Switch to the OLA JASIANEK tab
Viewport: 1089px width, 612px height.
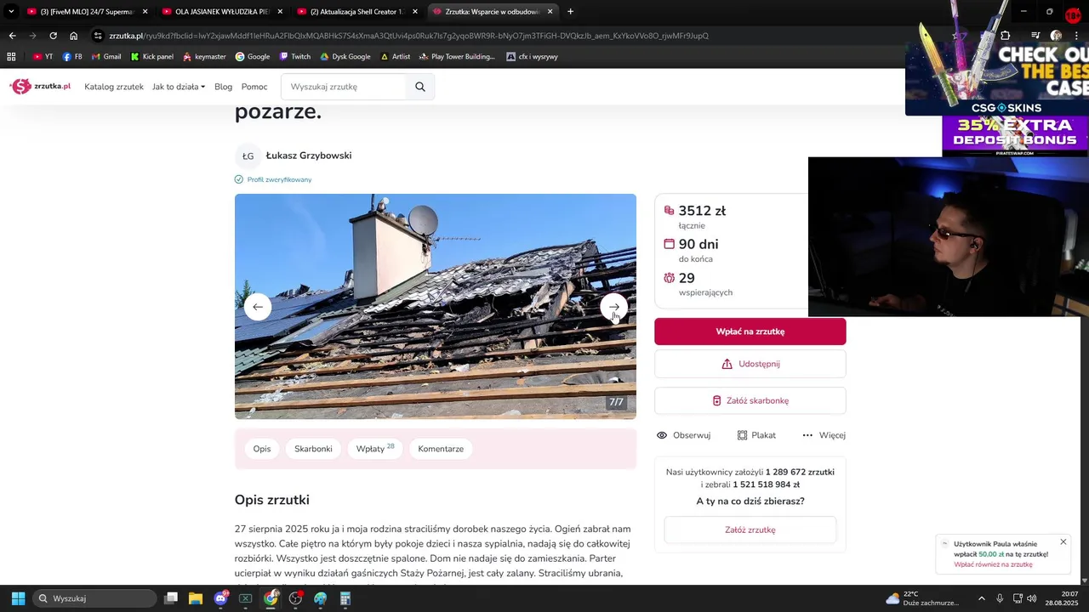coord(221,11)
